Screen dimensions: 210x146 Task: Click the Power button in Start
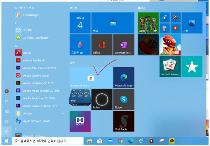coord(6,132)
